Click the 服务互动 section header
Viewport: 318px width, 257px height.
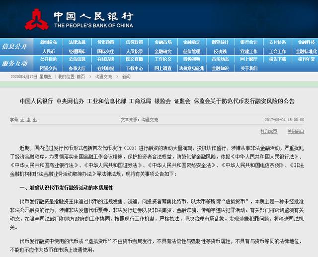tap(14, 64)
